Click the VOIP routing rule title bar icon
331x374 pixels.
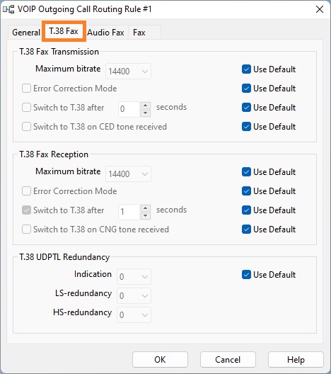8,9
